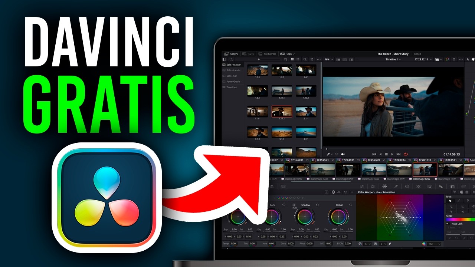
Task: Click the viewer color picker eyedropper icon
Action: tap(328, 154)
